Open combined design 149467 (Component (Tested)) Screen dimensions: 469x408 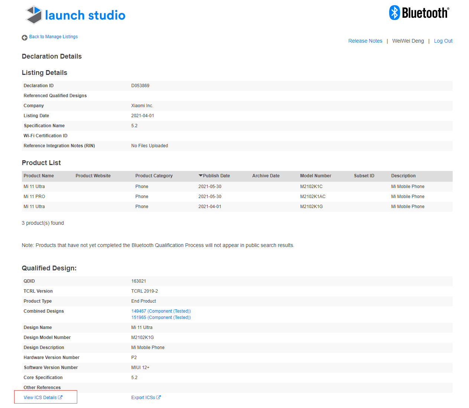(x=161, y=311)
